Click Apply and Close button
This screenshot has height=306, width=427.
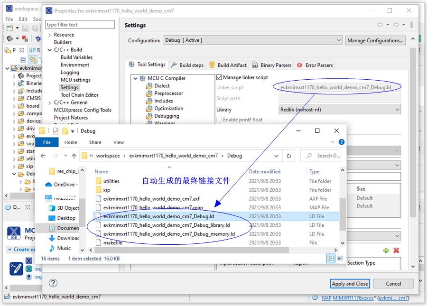pos(350,284)
